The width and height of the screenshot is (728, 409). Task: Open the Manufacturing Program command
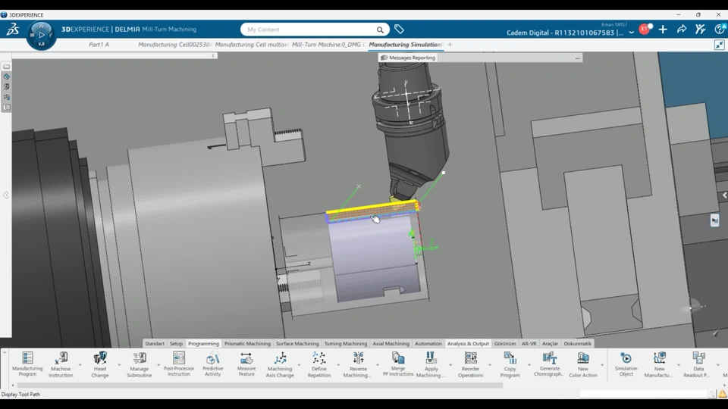coord(27,359)
